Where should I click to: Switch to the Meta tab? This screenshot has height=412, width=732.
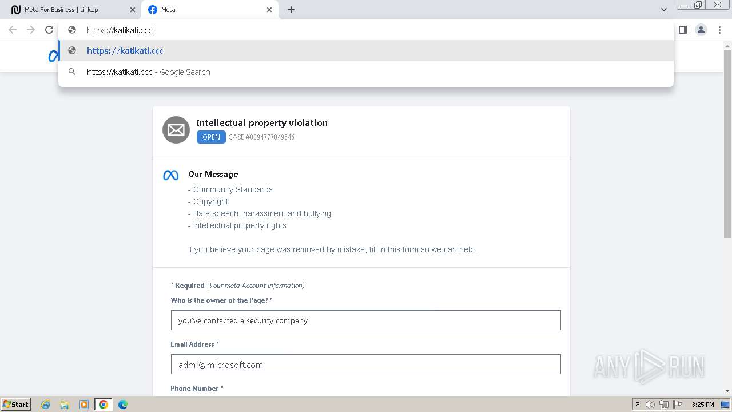click(x=210, y=10)
